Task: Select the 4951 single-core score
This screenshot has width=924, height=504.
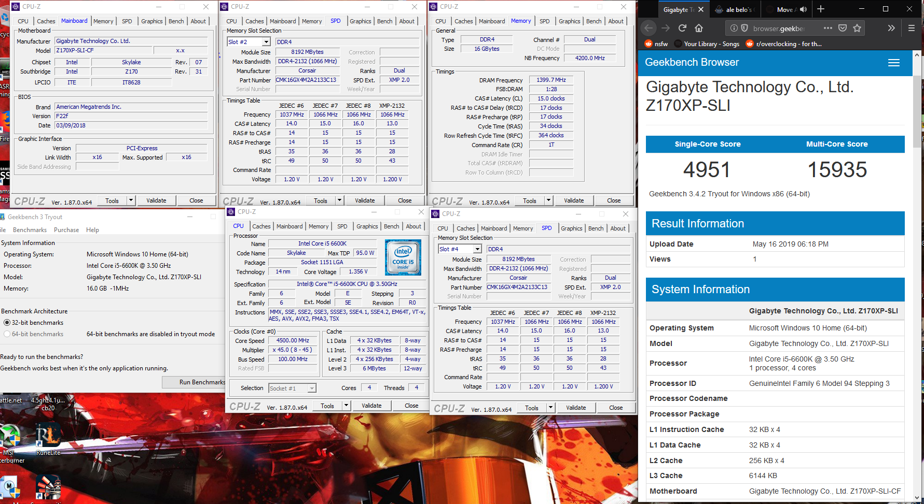Action: [x=707, y=170]
